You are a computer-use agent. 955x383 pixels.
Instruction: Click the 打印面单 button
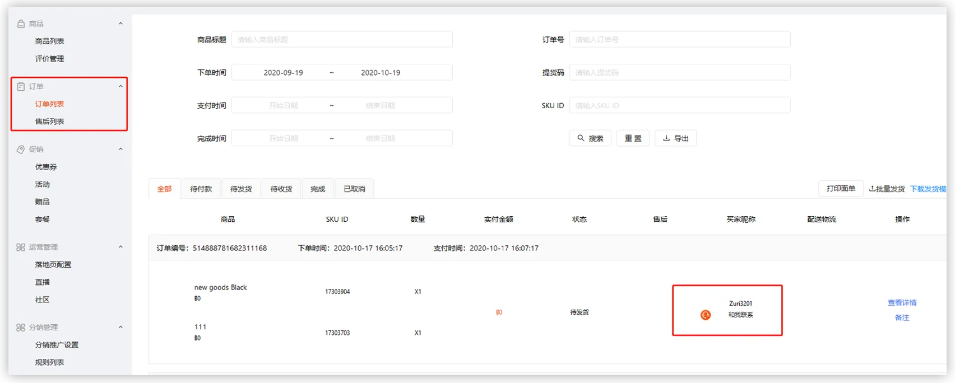coord(841,189)
